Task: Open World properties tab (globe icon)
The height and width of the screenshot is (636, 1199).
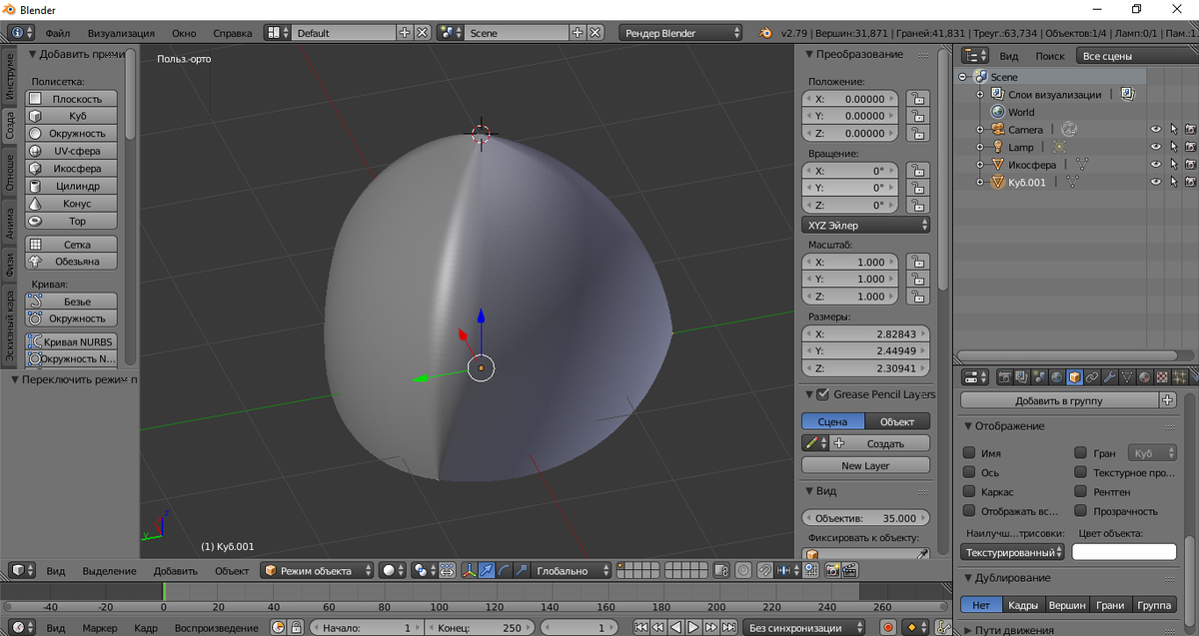Action: (1057, 377)
